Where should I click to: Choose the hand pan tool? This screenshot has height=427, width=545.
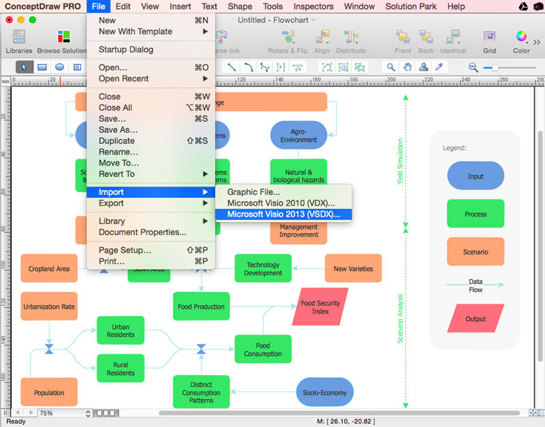point(407,67)
